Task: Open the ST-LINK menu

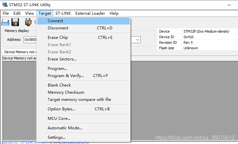Action: point(63,13)
